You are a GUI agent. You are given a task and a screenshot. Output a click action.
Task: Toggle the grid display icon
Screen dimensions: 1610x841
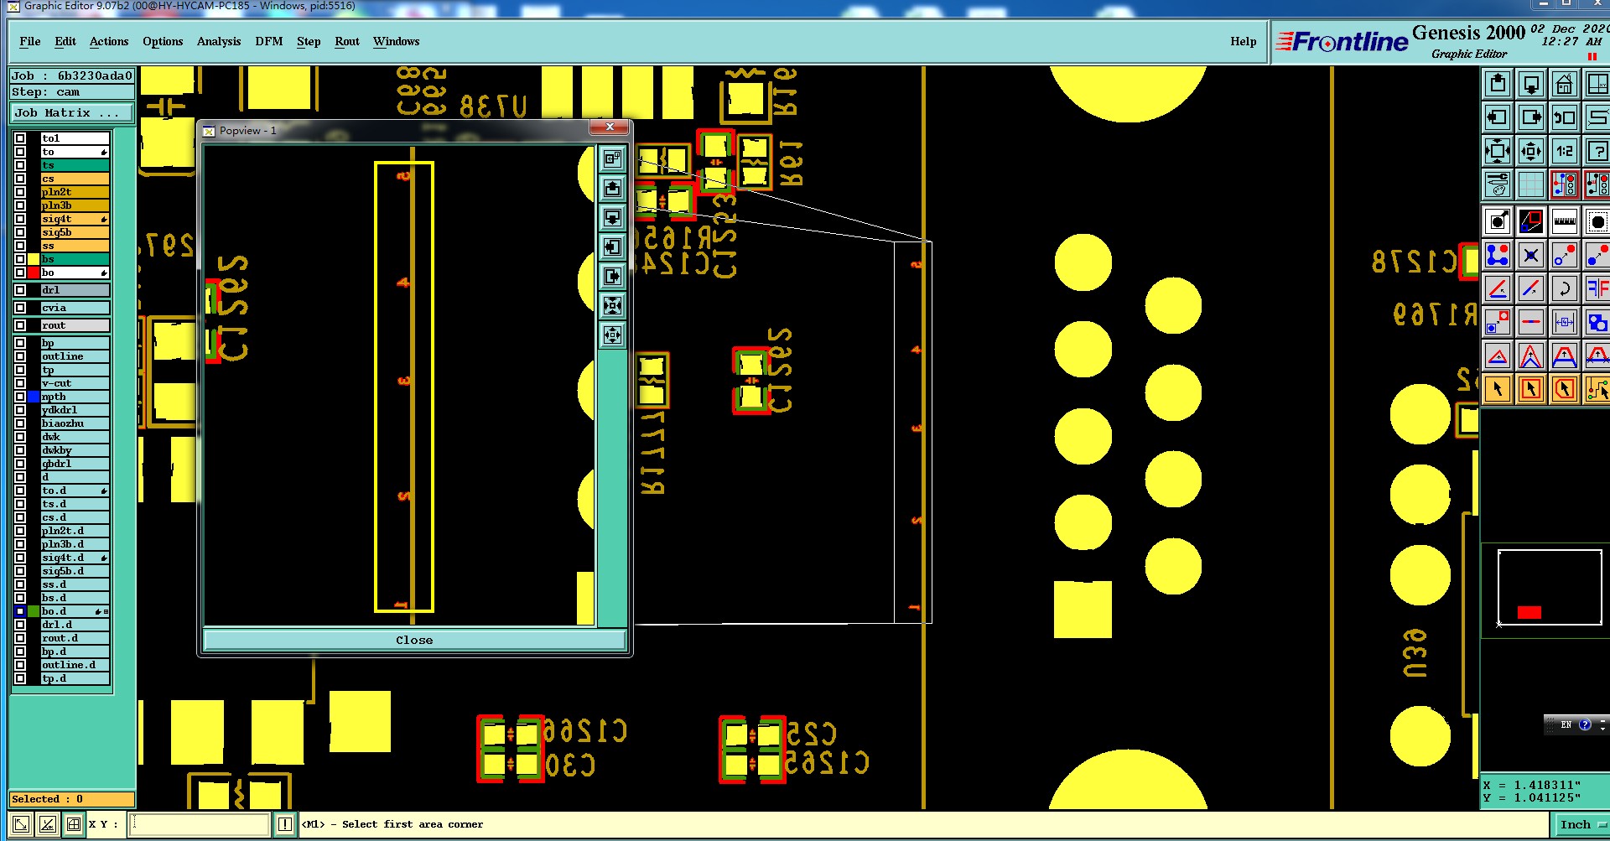click(1531, 184)
